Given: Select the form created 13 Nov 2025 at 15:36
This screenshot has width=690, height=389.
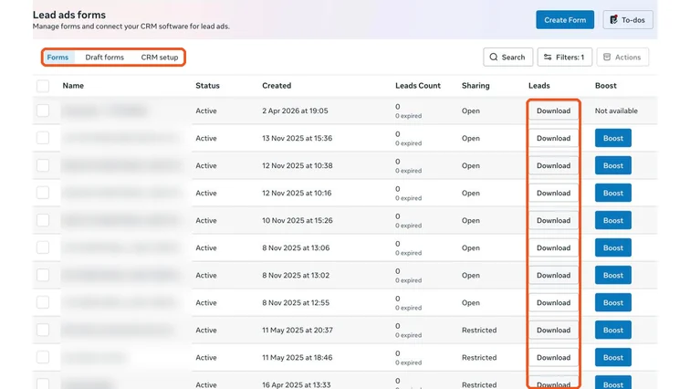Looking at the screenshot, I should 43,138.
